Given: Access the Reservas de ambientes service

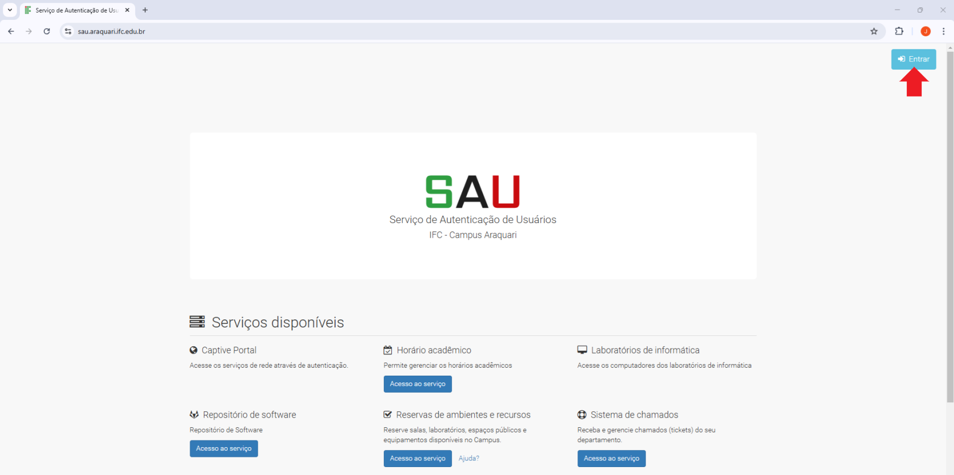Looking at the screenshot, I should [417, 459].
